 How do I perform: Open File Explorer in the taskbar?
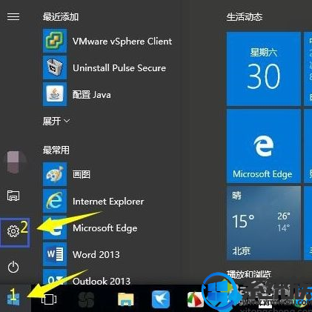[x=125, y=299]
